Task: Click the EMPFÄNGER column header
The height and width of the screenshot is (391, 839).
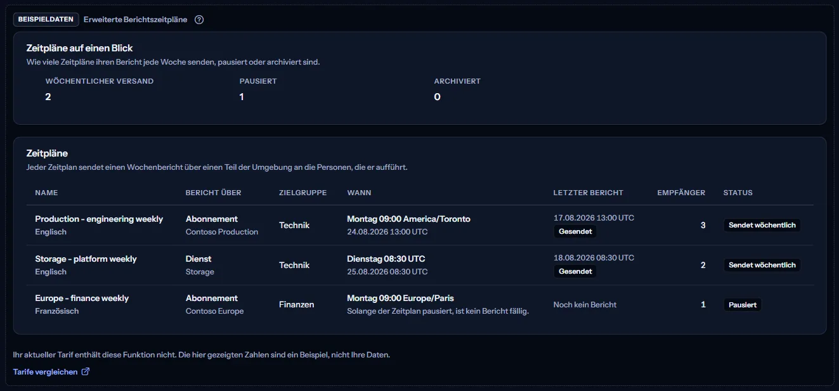Action: point(681,193)
